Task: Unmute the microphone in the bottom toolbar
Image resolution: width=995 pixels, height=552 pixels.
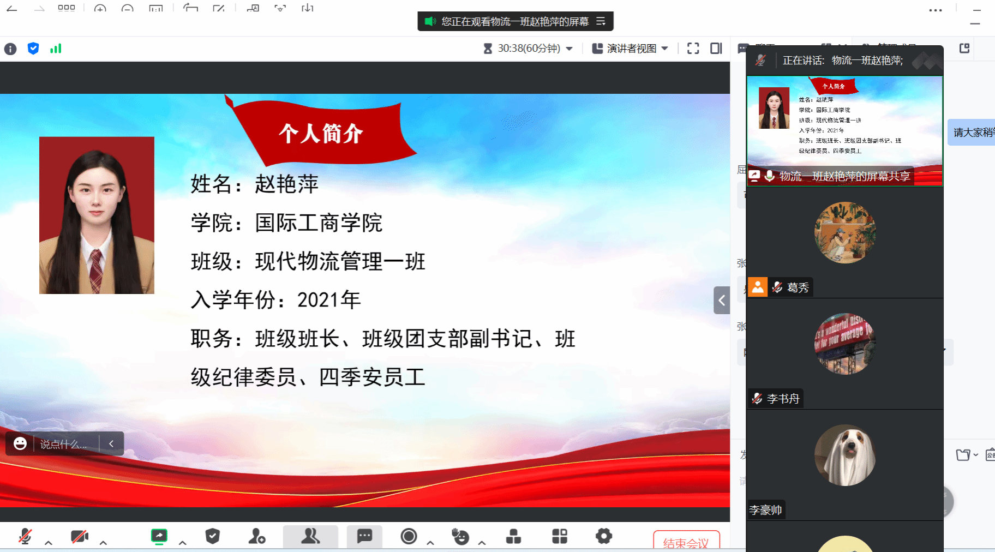Action: click(x=25, y=537)
